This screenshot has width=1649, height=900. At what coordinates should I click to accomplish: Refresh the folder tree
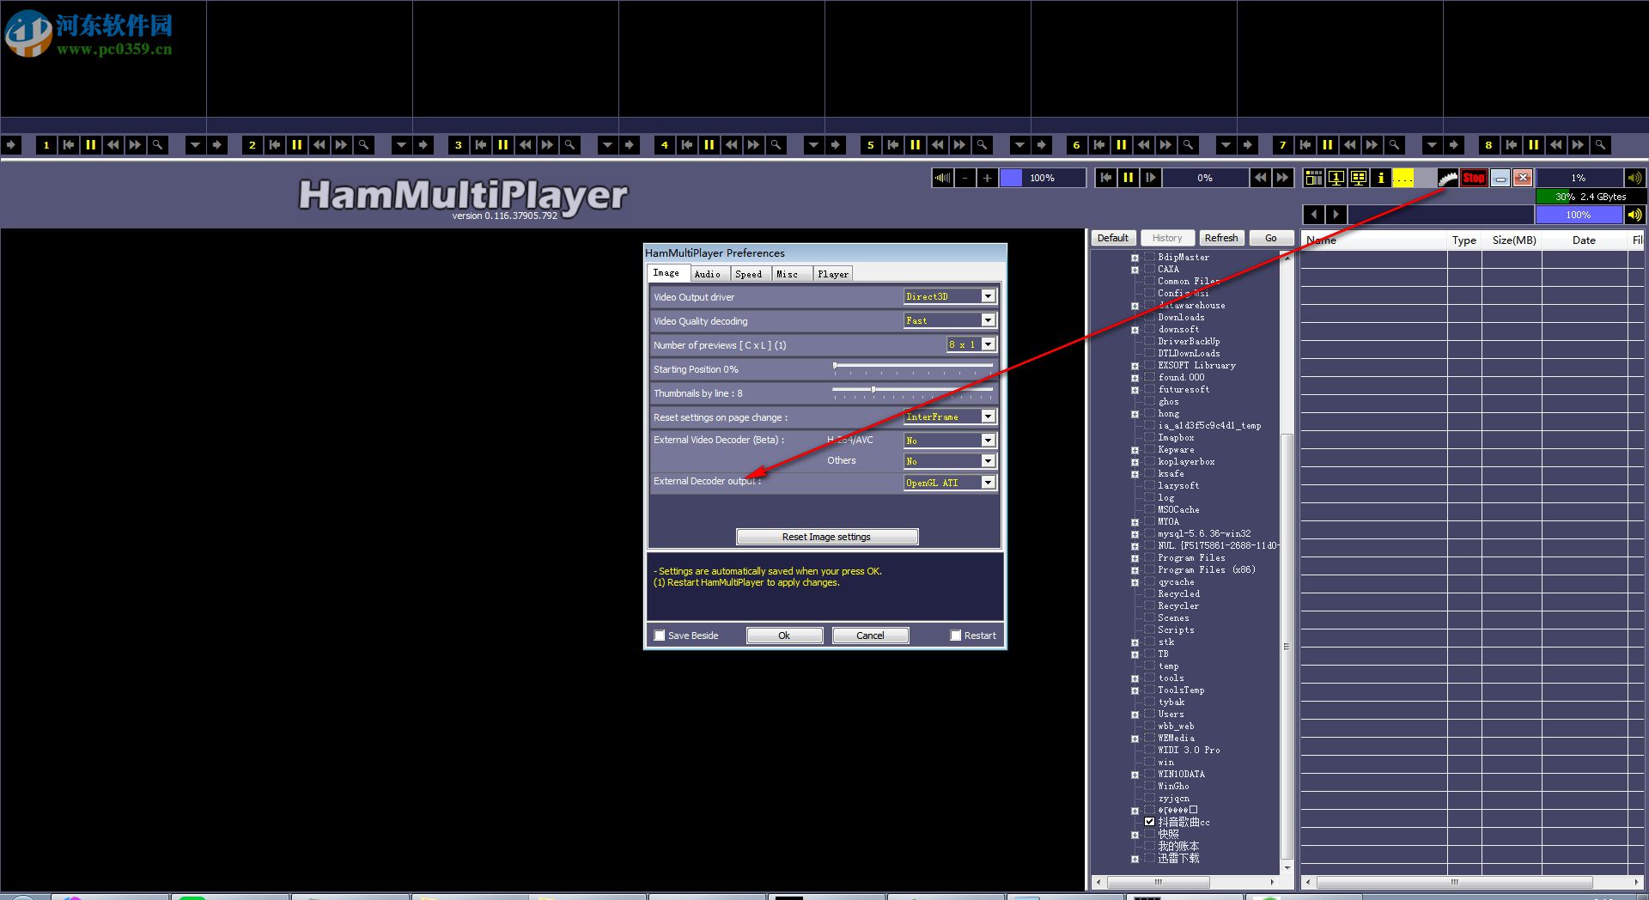pyautogui.click(x=1221, y=238)
